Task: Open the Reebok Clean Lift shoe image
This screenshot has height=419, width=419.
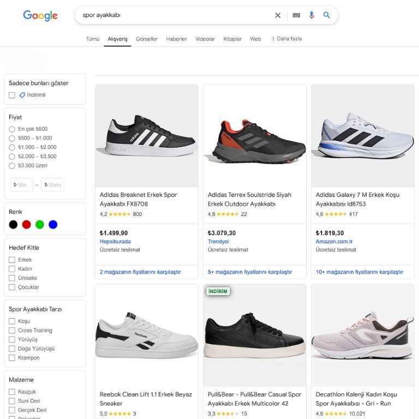Action: point(147,336)
